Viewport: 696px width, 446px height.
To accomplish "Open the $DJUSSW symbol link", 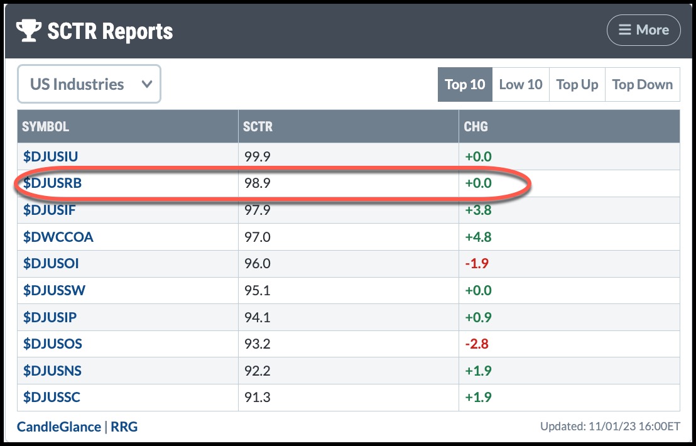I will [x=54, y=290].
